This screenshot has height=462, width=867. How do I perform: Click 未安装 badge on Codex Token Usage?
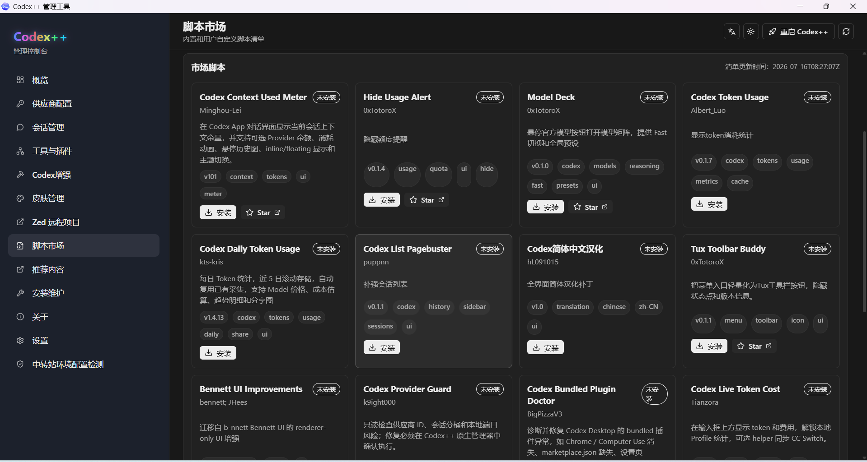coord(817,97)
